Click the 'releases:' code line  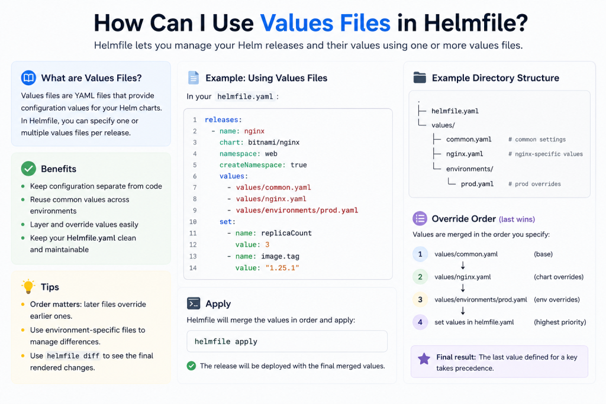click(x=223, y=119)
